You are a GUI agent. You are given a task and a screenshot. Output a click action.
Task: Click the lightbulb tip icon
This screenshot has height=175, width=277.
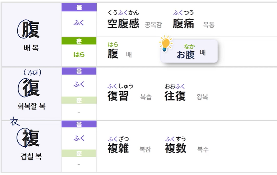pos(166,44)
